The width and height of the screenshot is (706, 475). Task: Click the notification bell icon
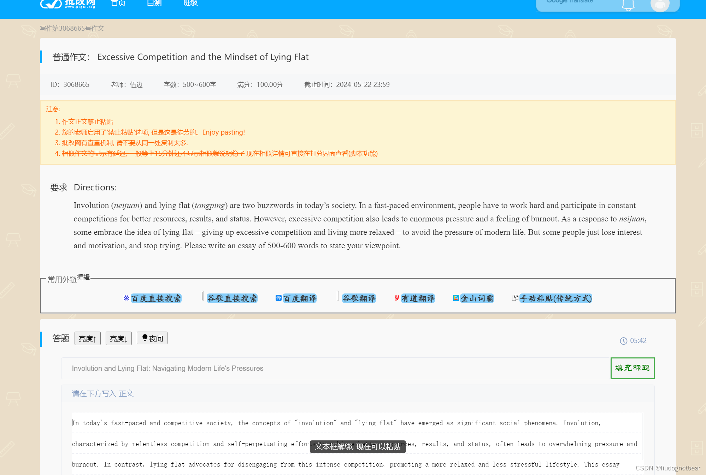(628, 5)
